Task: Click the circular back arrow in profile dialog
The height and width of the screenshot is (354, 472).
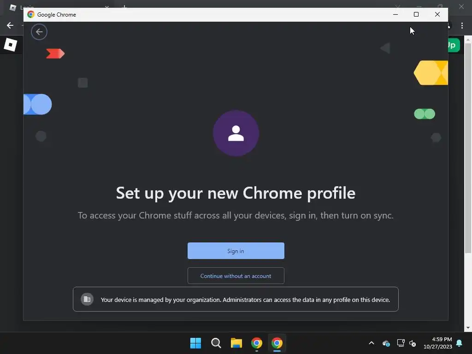Action: pyautogui.click(x=39, y=32)
